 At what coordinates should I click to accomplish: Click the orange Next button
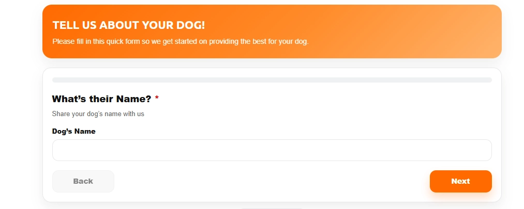pyautogui.click(x=460, y=181)
